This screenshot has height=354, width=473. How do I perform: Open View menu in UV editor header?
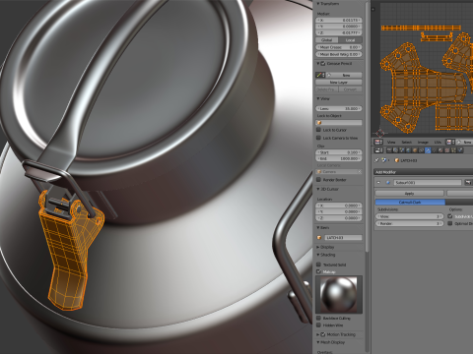[391, 143]
